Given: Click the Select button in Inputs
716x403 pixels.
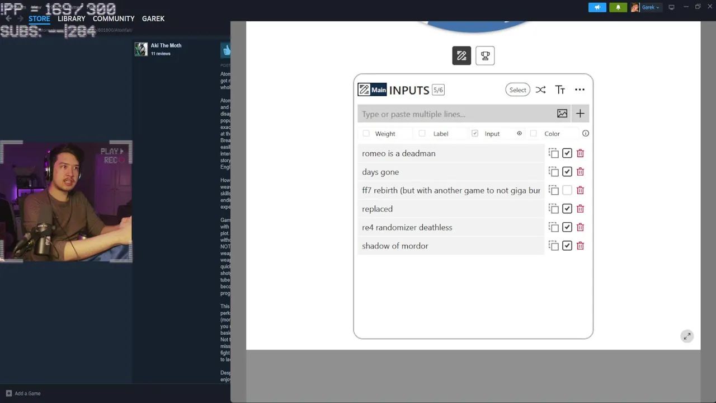Looking at the screenshot, I should click(517, 90).
